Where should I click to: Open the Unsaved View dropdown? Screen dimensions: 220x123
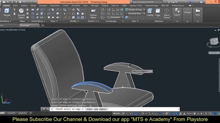[135, 14]
